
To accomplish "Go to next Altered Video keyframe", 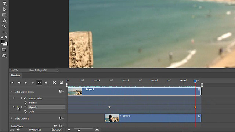I will click(22, 98).
